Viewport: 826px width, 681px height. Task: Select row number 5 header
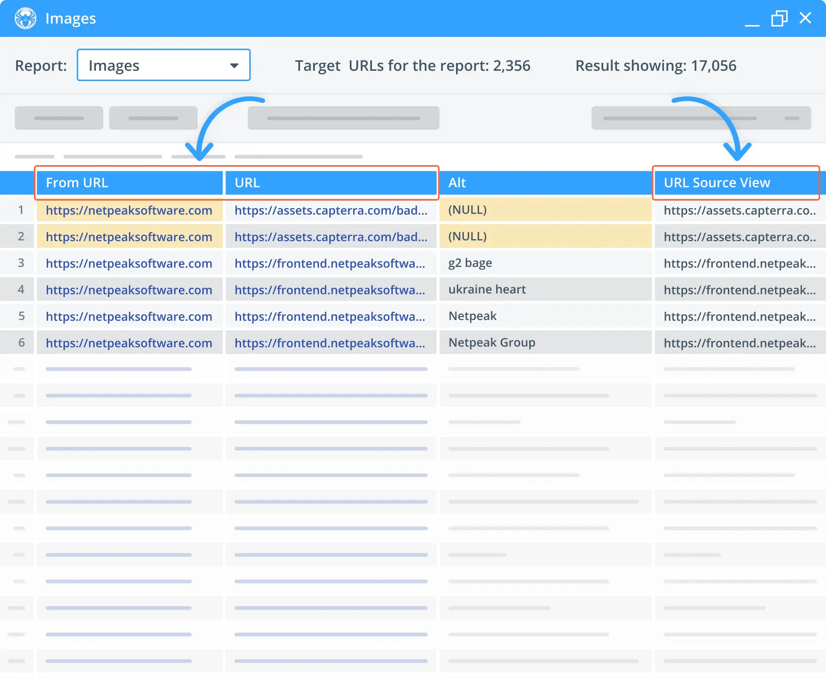click(x=17, y=316)
